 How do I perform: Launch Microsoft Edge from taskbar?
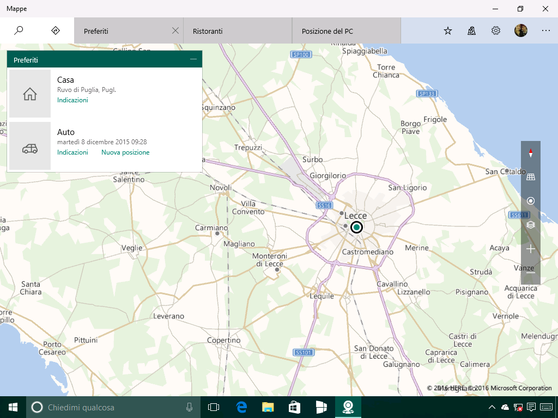(241, 407)
